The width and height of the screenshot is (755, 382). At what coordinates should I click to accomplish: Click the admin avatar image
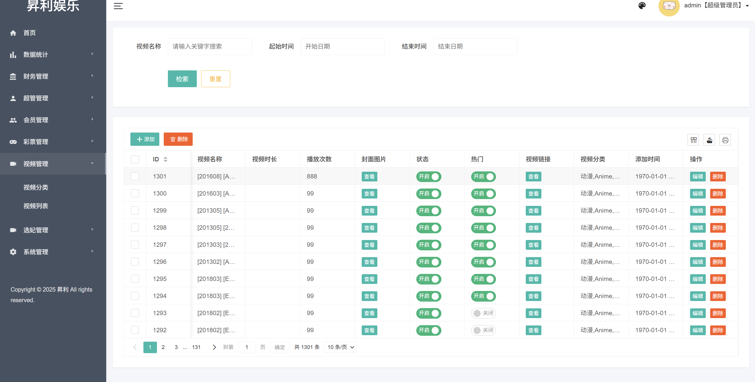[669, 6]
